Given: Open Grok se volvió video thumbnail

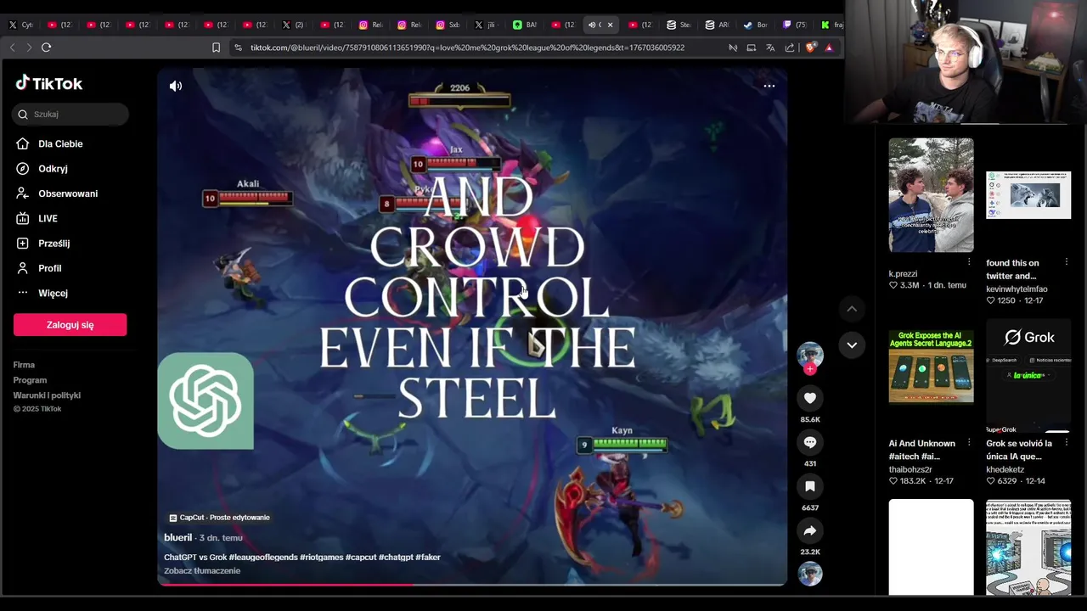Looking at the screenshot, I should [1028, 375].
